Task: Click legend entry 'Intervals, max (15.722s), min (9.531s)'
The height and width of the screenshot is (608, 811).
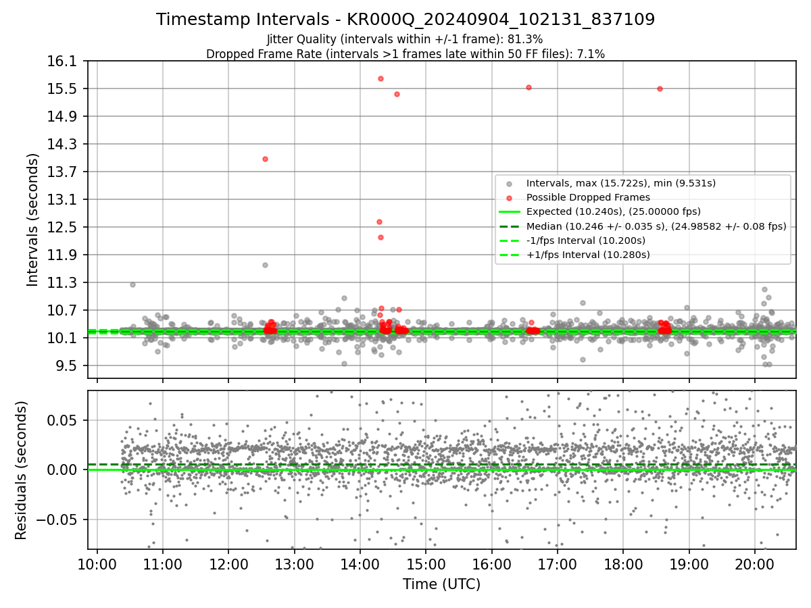Action: coord(620,183)
